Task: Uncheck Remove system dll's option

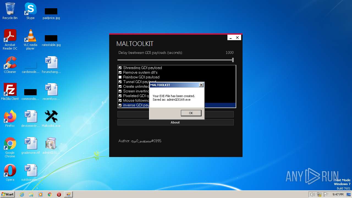Action: tap(120, 72)
